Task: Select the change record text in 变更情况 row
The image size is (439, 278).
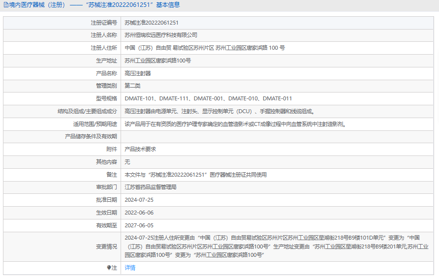Action: point(277,247)
